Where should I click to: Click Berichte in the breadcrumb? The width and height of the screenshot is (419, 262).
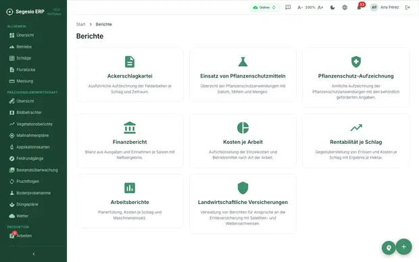[x=103, y=24]
